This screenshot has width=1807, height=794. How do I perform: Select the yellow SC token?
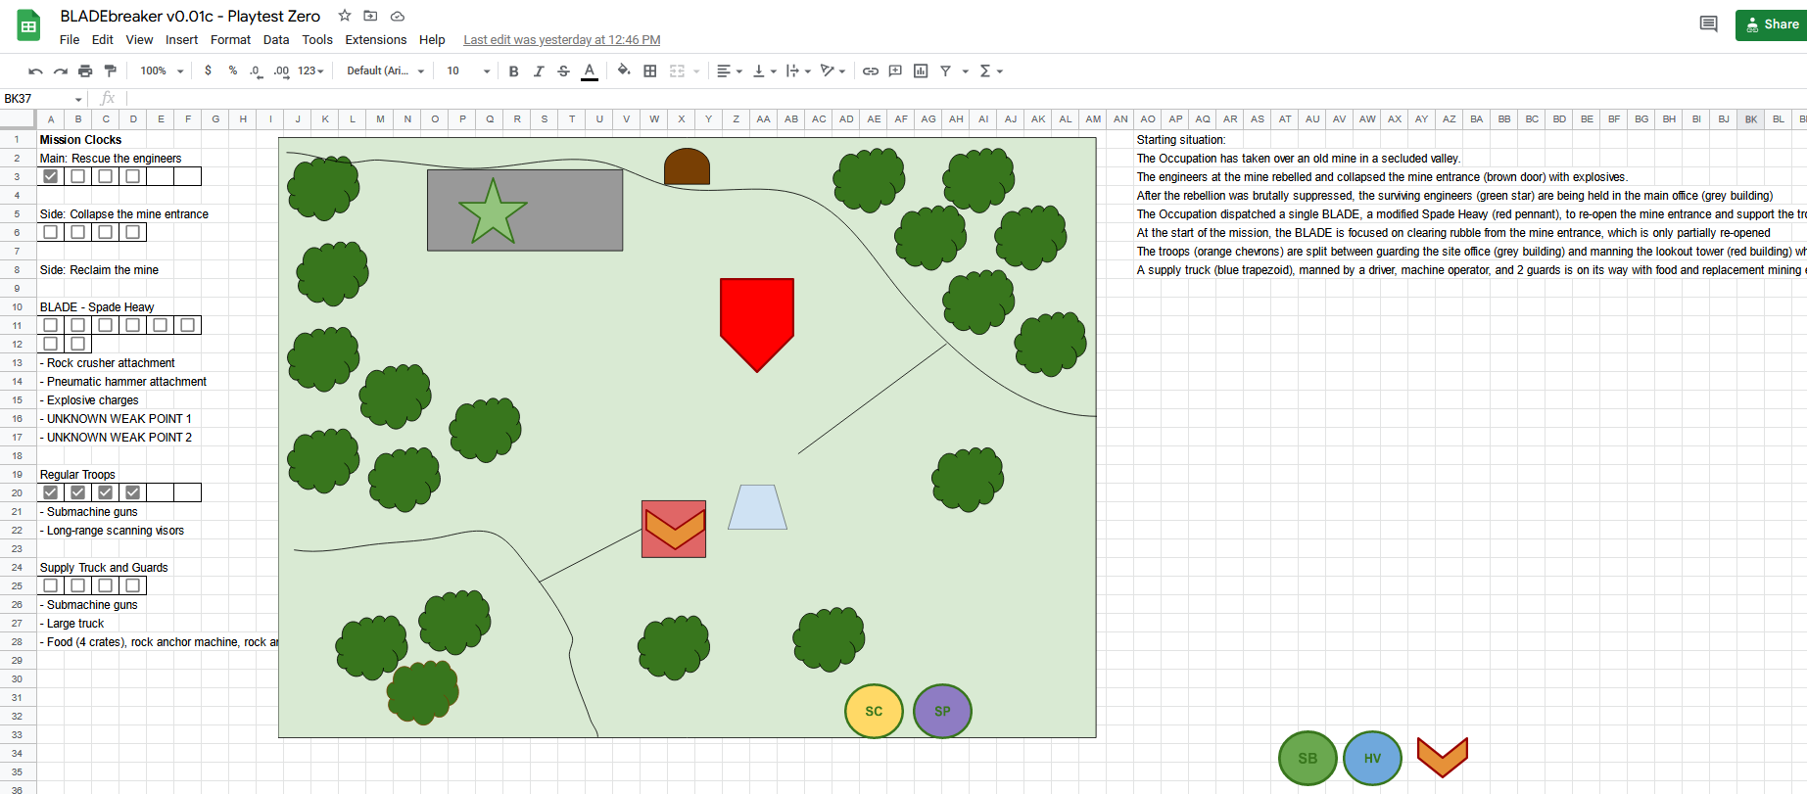(x=874, y=712)
